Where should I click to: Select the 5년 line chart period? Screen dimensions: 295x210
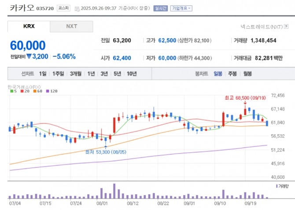click(117, 74)
